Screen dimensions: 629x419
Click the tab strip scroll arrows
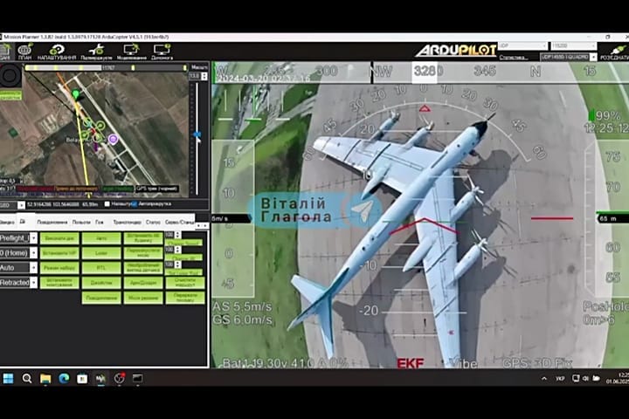[202, 226]
